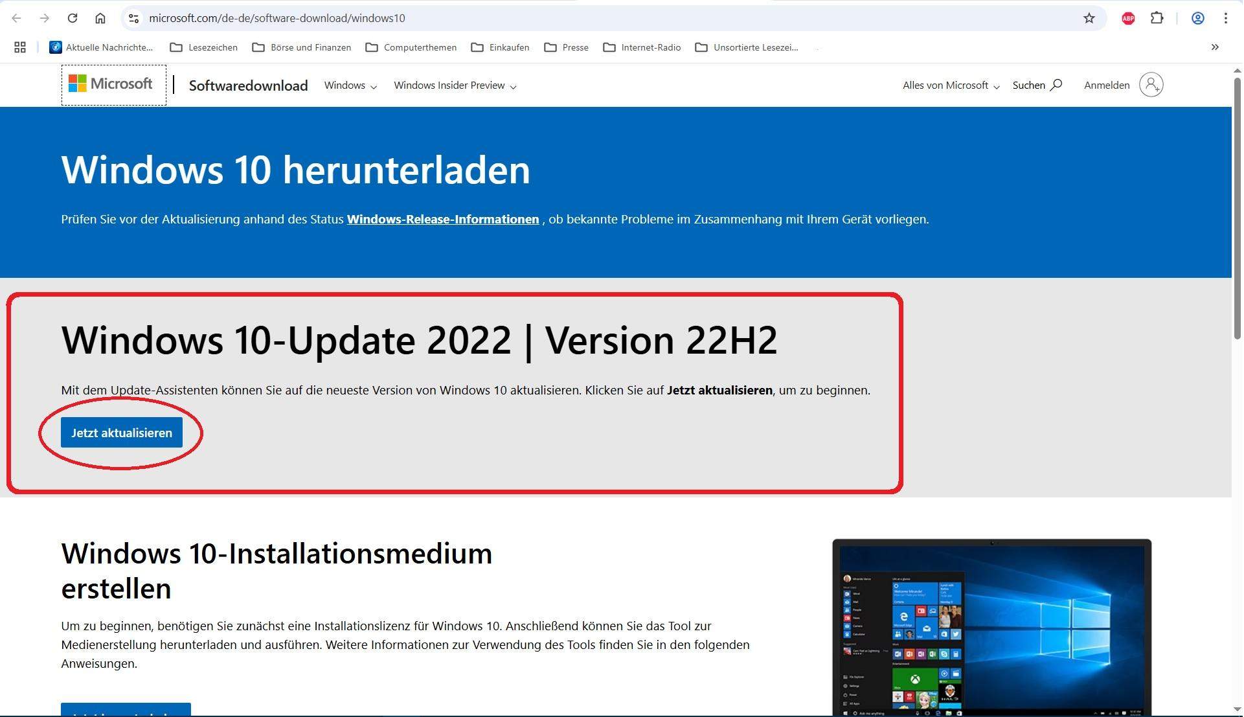Click the site information tune icon
This screenshot has width=1244, height=717.
[x=133, y=18]
